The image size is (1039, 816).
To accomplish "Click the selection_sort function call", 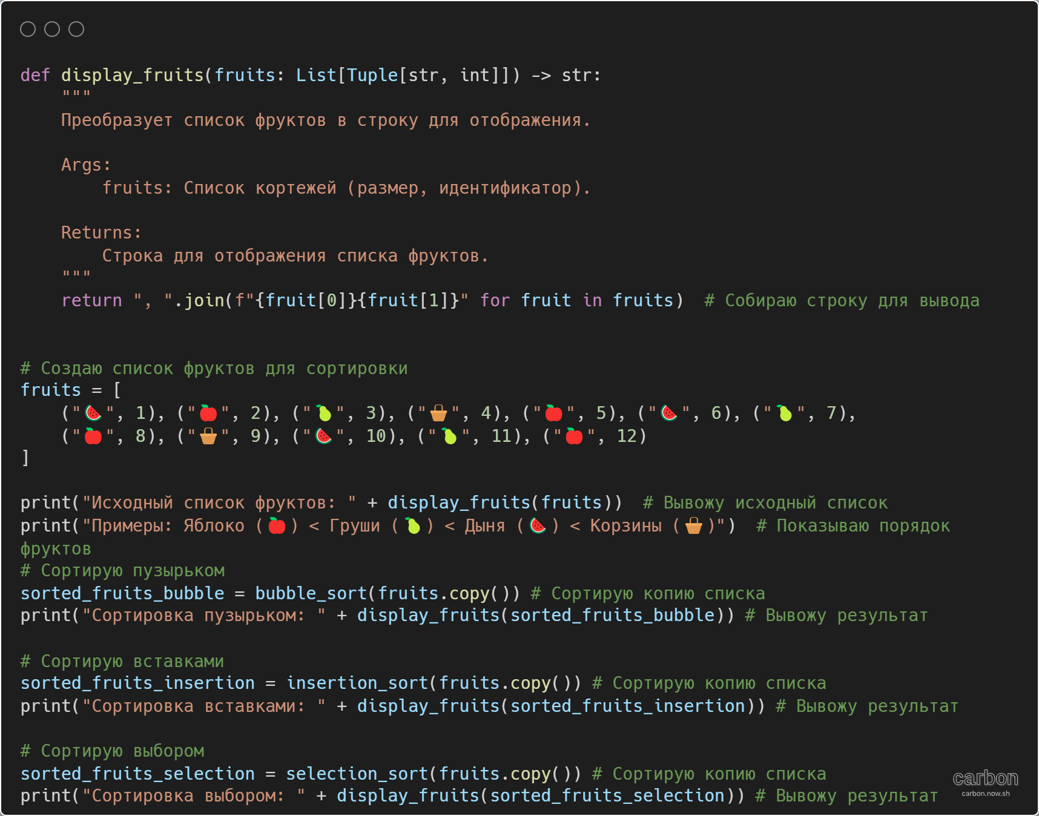I will pyautogui.click(x=357, y=774).
